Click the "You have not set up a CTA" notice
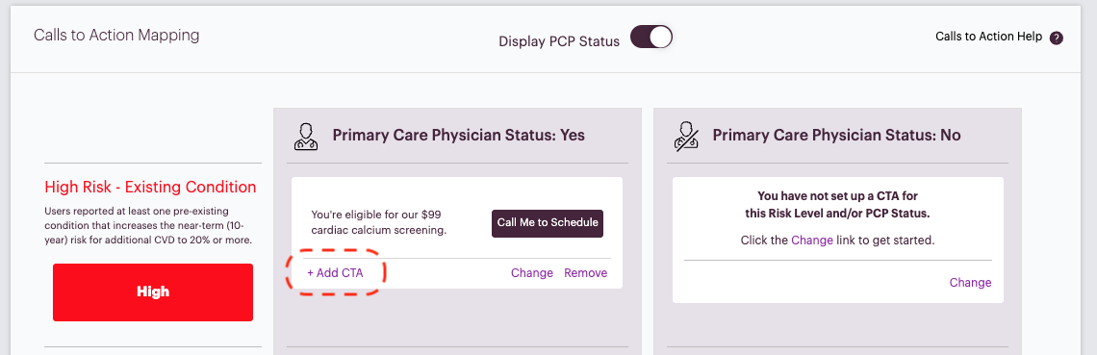Viewport: 1097px width, 355px height. pos(838,205)
